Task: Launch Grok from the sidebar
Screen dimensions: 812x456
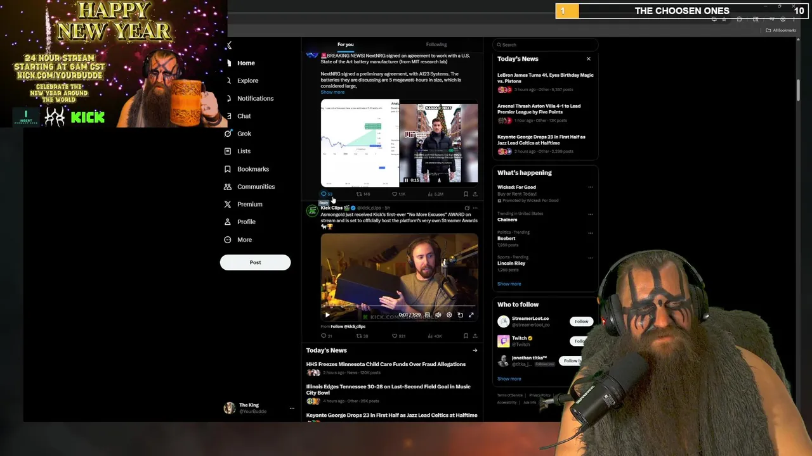Action: click(x=239, y=134)
